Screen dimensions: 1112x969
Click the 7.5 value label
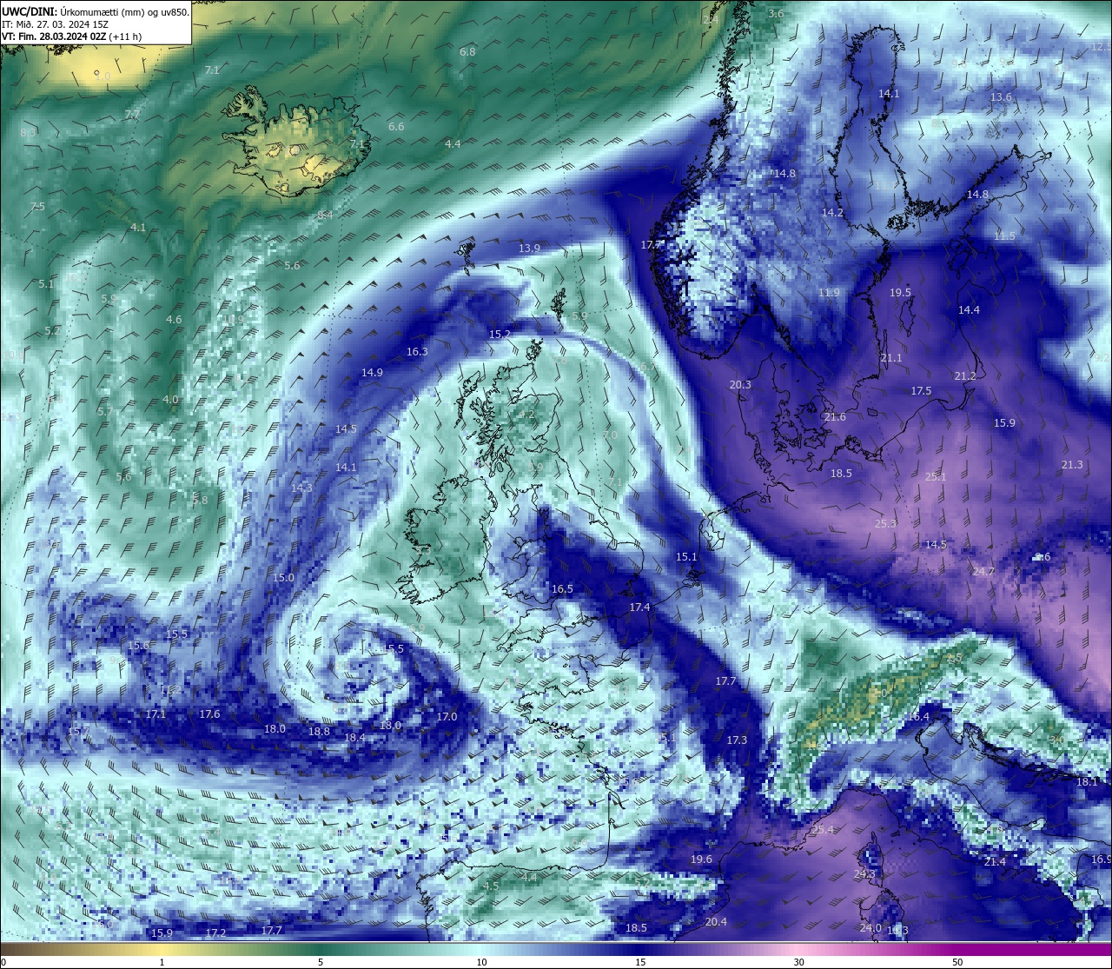tap(36, 206)
